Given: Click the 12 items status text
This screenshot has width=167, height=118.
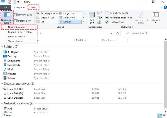Looking at the screenshot, I should point(7,116).
